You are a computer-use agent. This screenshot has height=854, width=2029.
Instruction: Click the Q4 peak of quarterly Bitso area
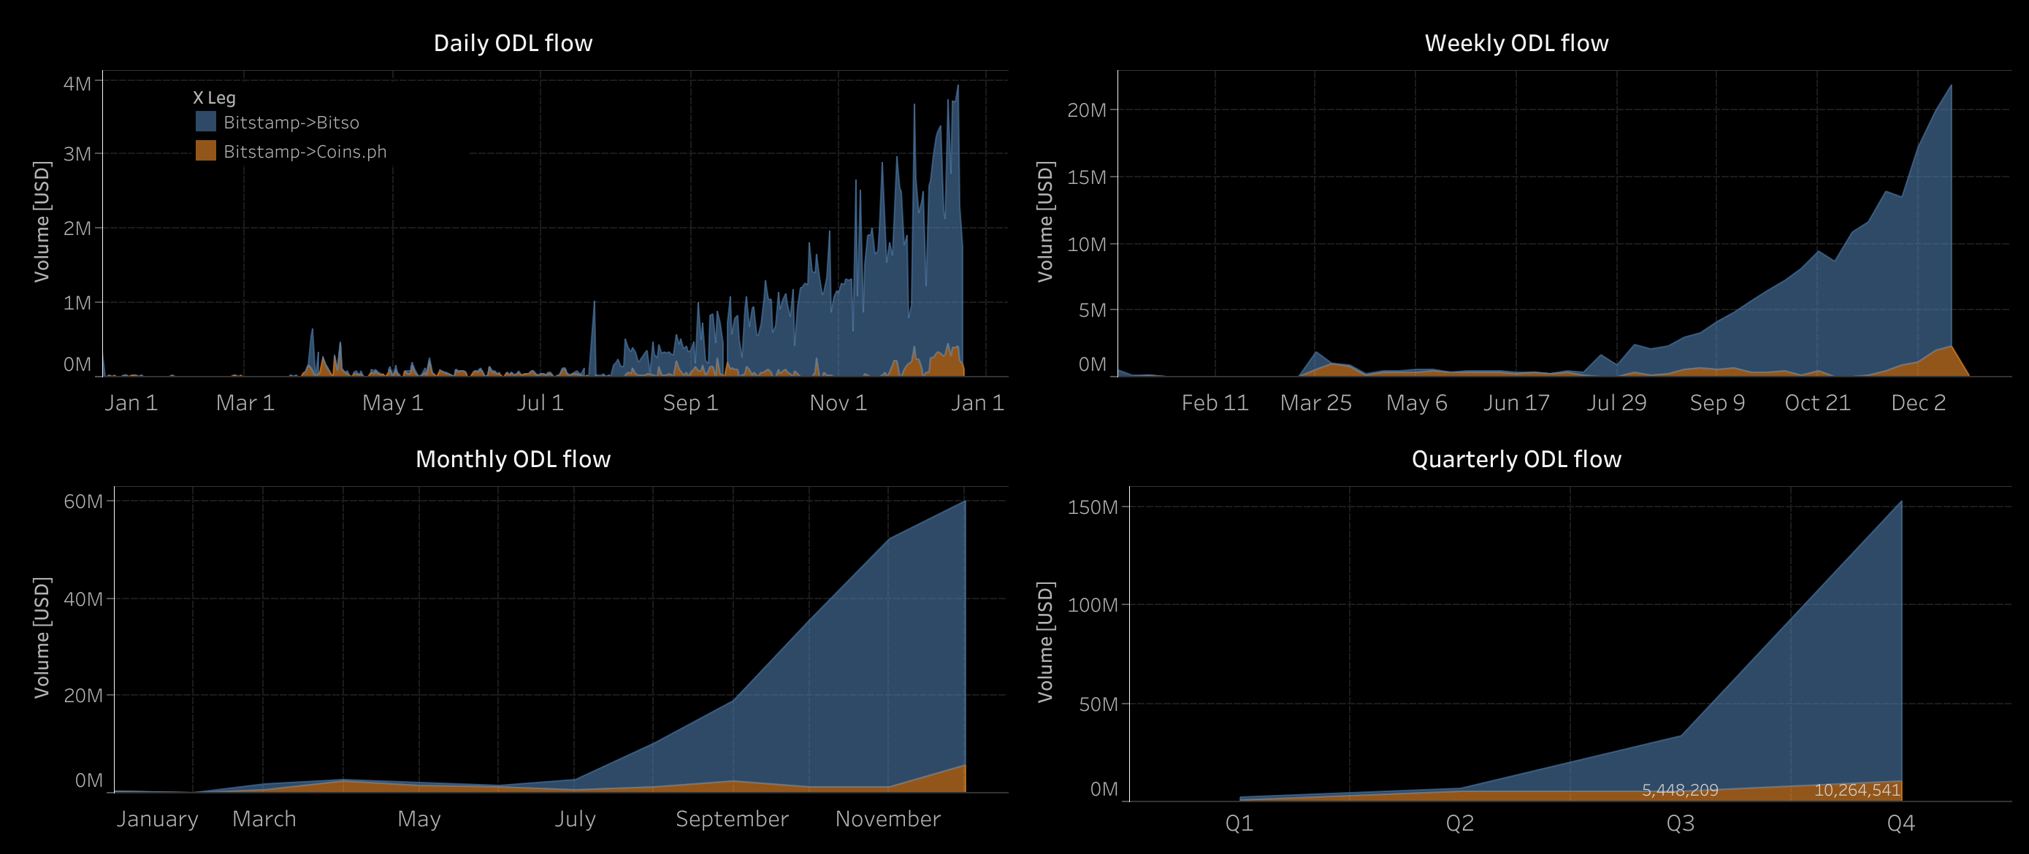pyautogui.click(x=1901, y=501)
